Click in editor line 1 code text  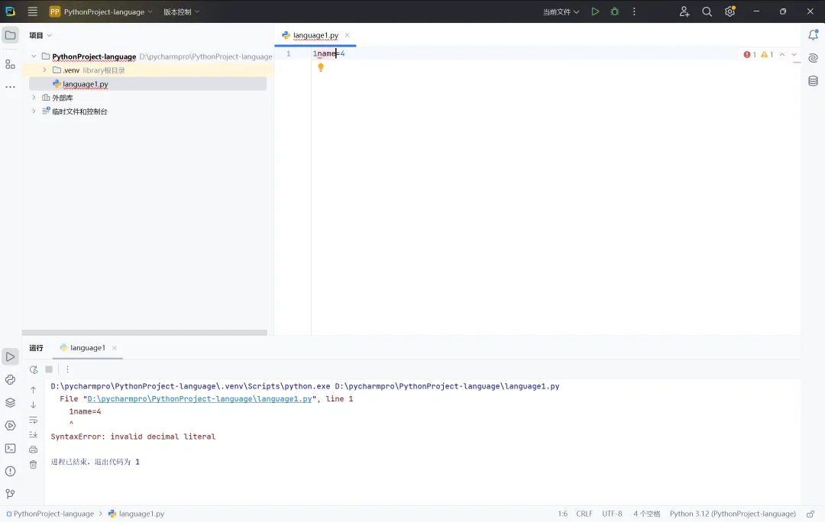coord(328,53)
